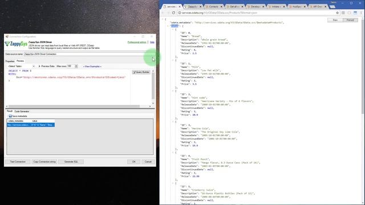This screenshot has width=365, height=205.
Task: Select the HubSpot browser tab
Action: pos(297,7)
